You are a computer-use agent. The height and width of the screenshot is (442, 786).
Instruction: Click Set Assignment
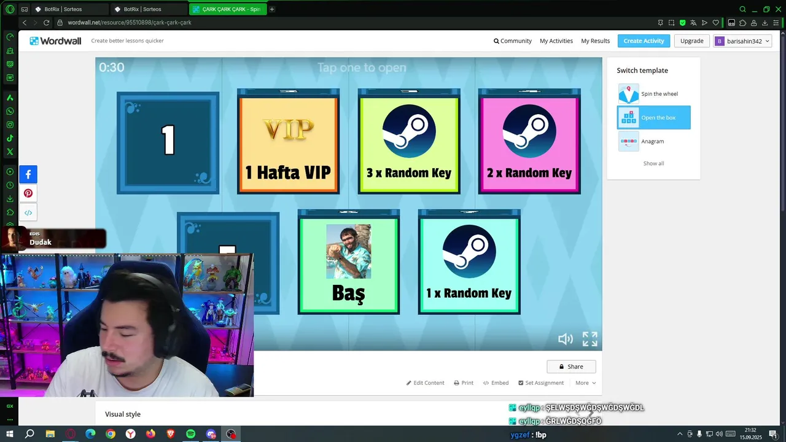[x=540, y=382]
